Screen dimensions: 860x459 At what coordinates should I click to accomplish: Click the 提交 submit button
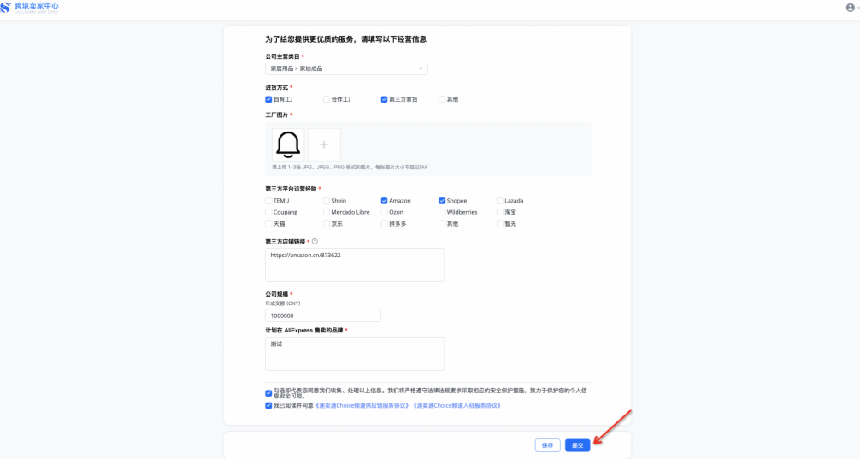tap(578, 445)
